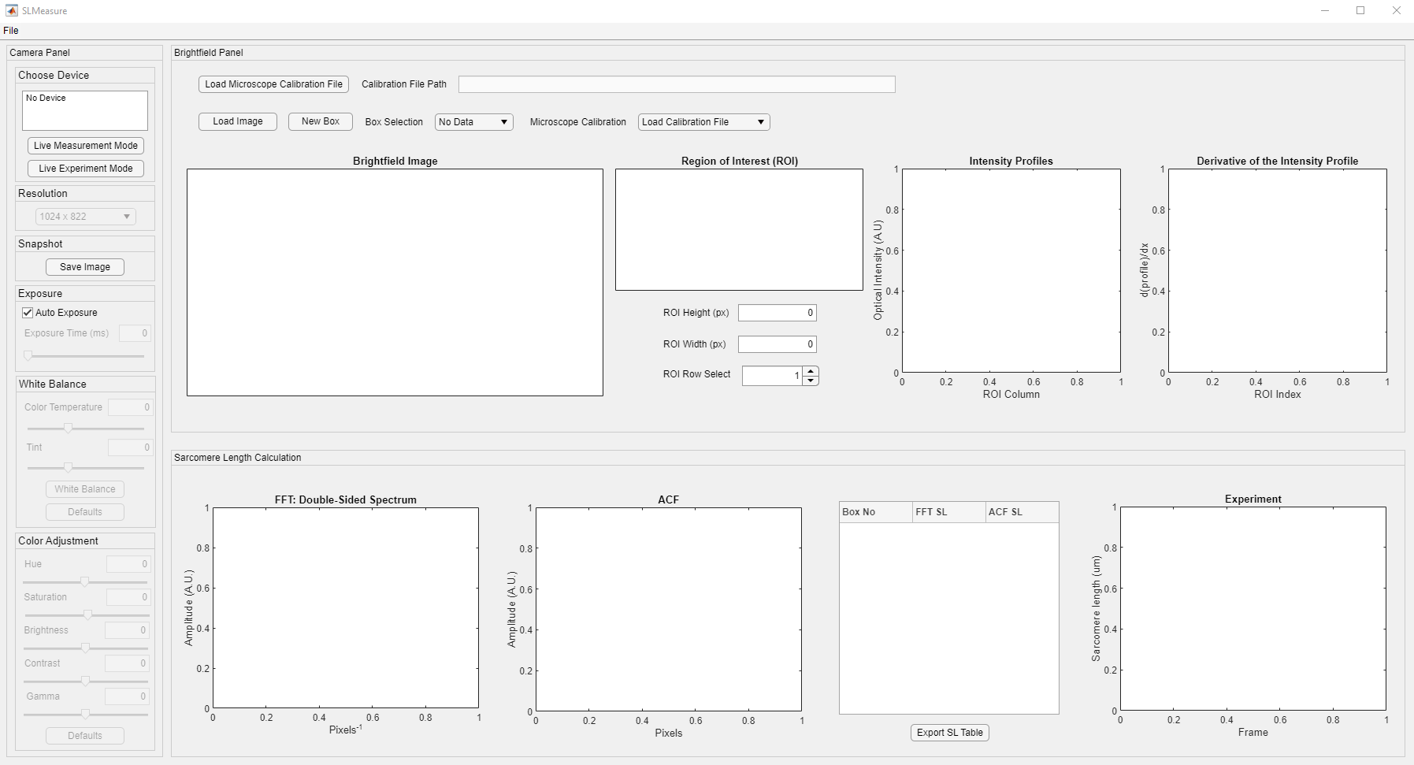Viewport: 1414px width, 765px height.
Task: Click the SLMeasure MATLAB app icon
Action: point(11,11)
